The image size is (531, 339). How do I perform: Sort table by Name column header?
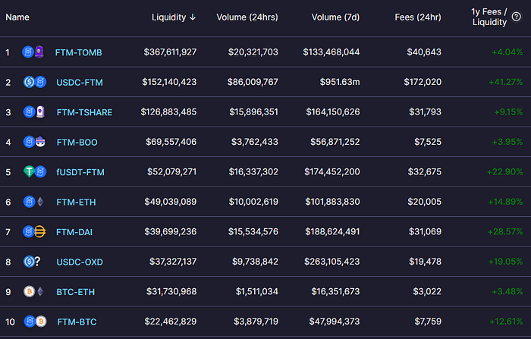click(x=17, y=17)
